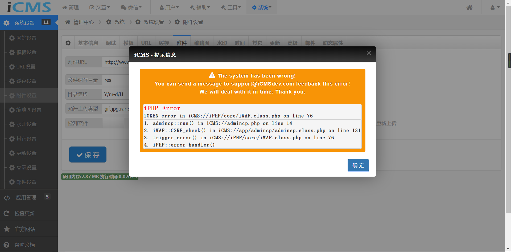This screenshot has height=252, width=511.
Task: Switch to the 邮件 tab
Action: pos(310,43)
